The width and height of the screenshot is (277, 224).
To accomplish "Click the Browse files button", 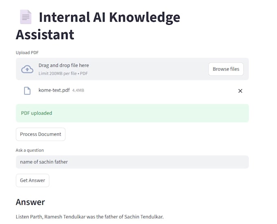I will pyautogui.click(x=226, y=69).
